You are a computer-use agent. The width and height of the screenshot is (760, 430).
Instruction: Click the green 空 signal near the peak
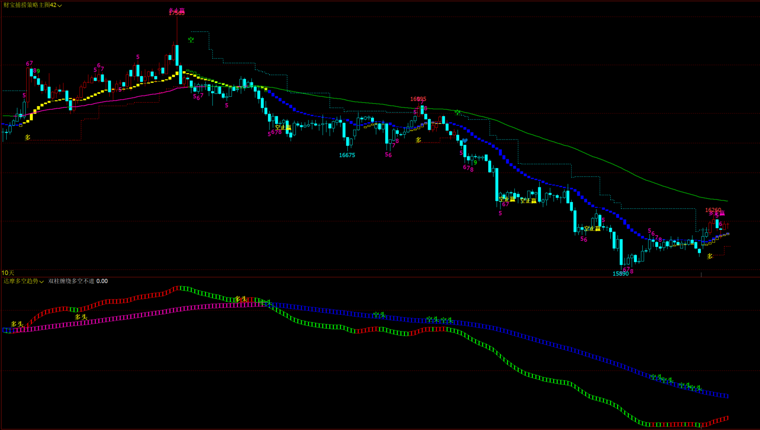[191, 40]
